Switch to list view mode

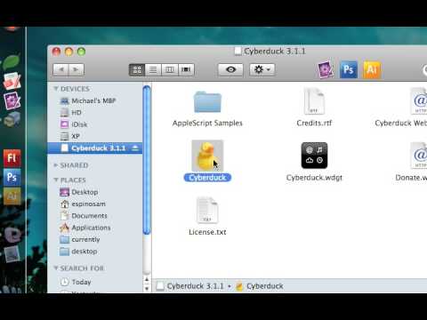[153, 69]
